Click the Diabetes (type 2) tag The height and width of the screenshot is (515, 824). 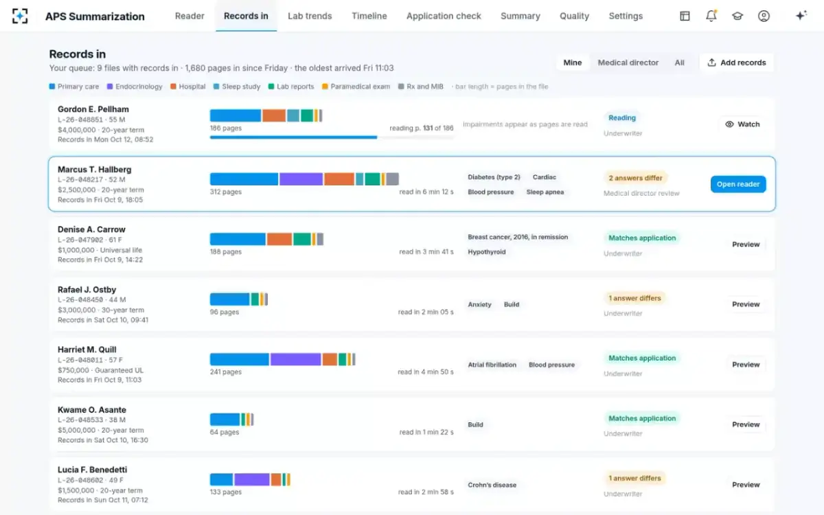pyautogui.click(x=494, y=177)
